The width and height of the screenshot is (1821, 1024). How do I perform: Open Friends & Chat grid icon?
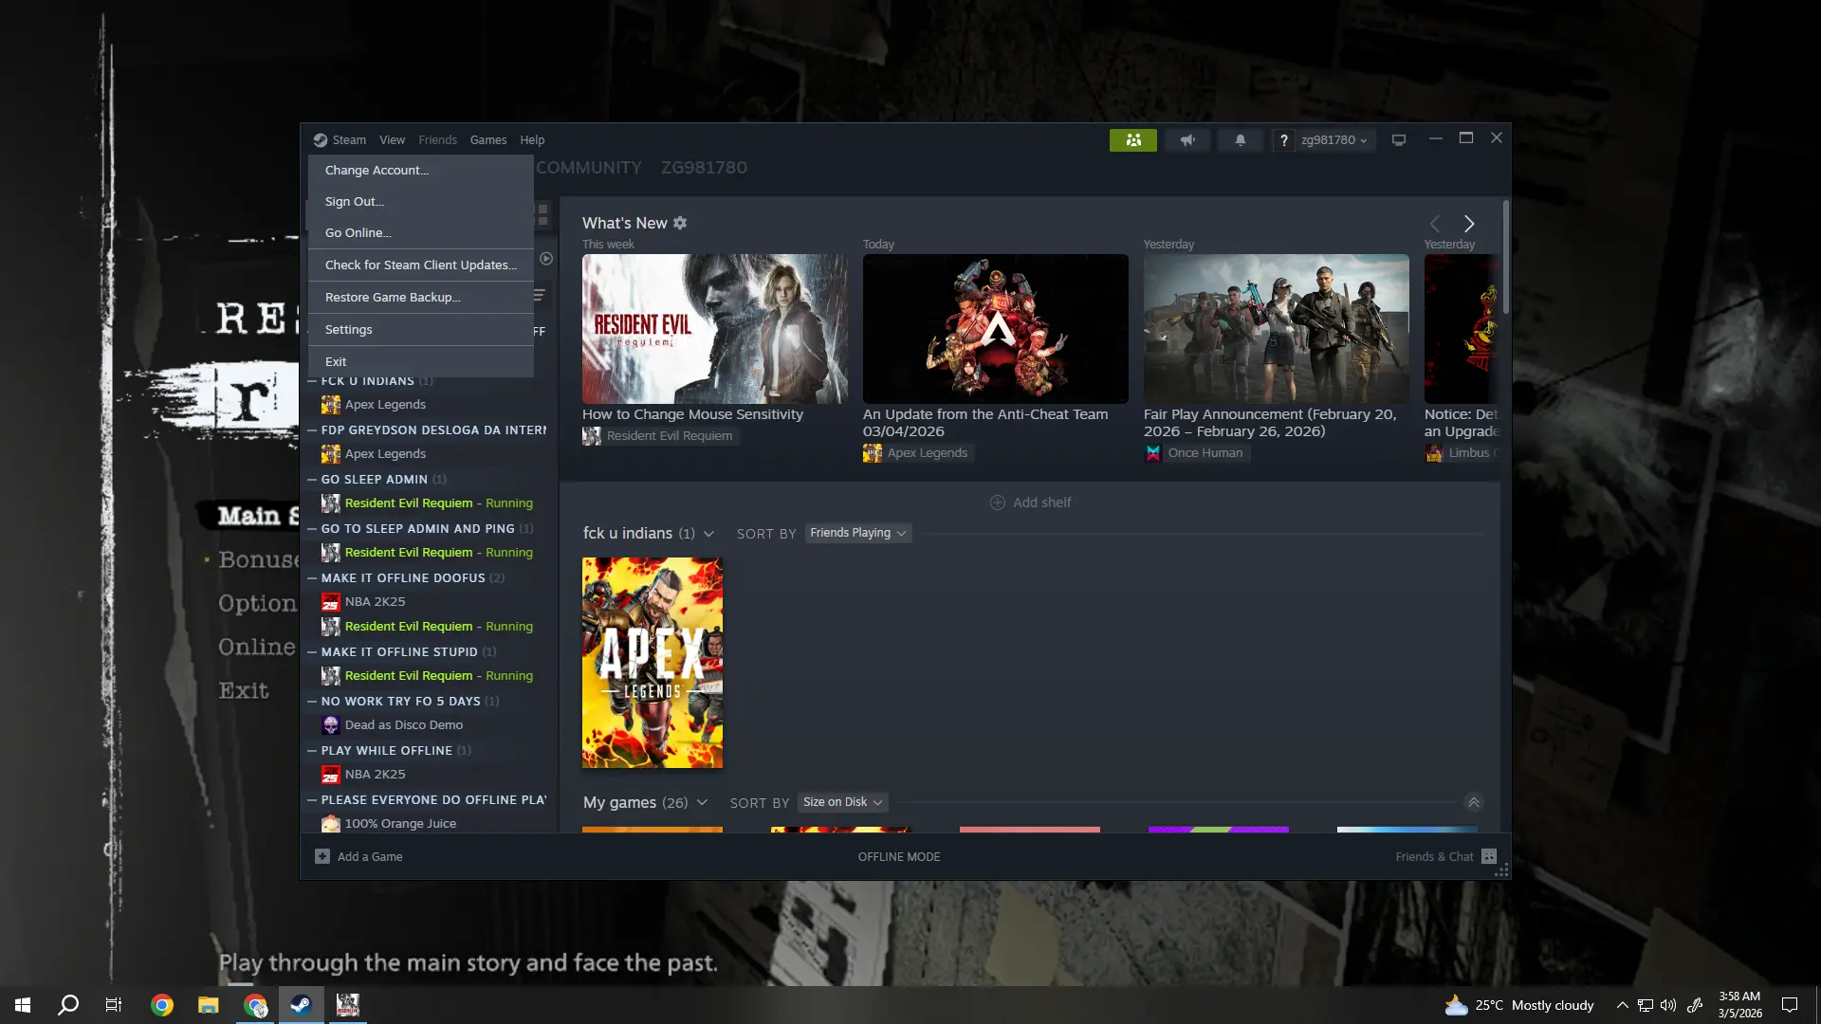coord(1489,856)
